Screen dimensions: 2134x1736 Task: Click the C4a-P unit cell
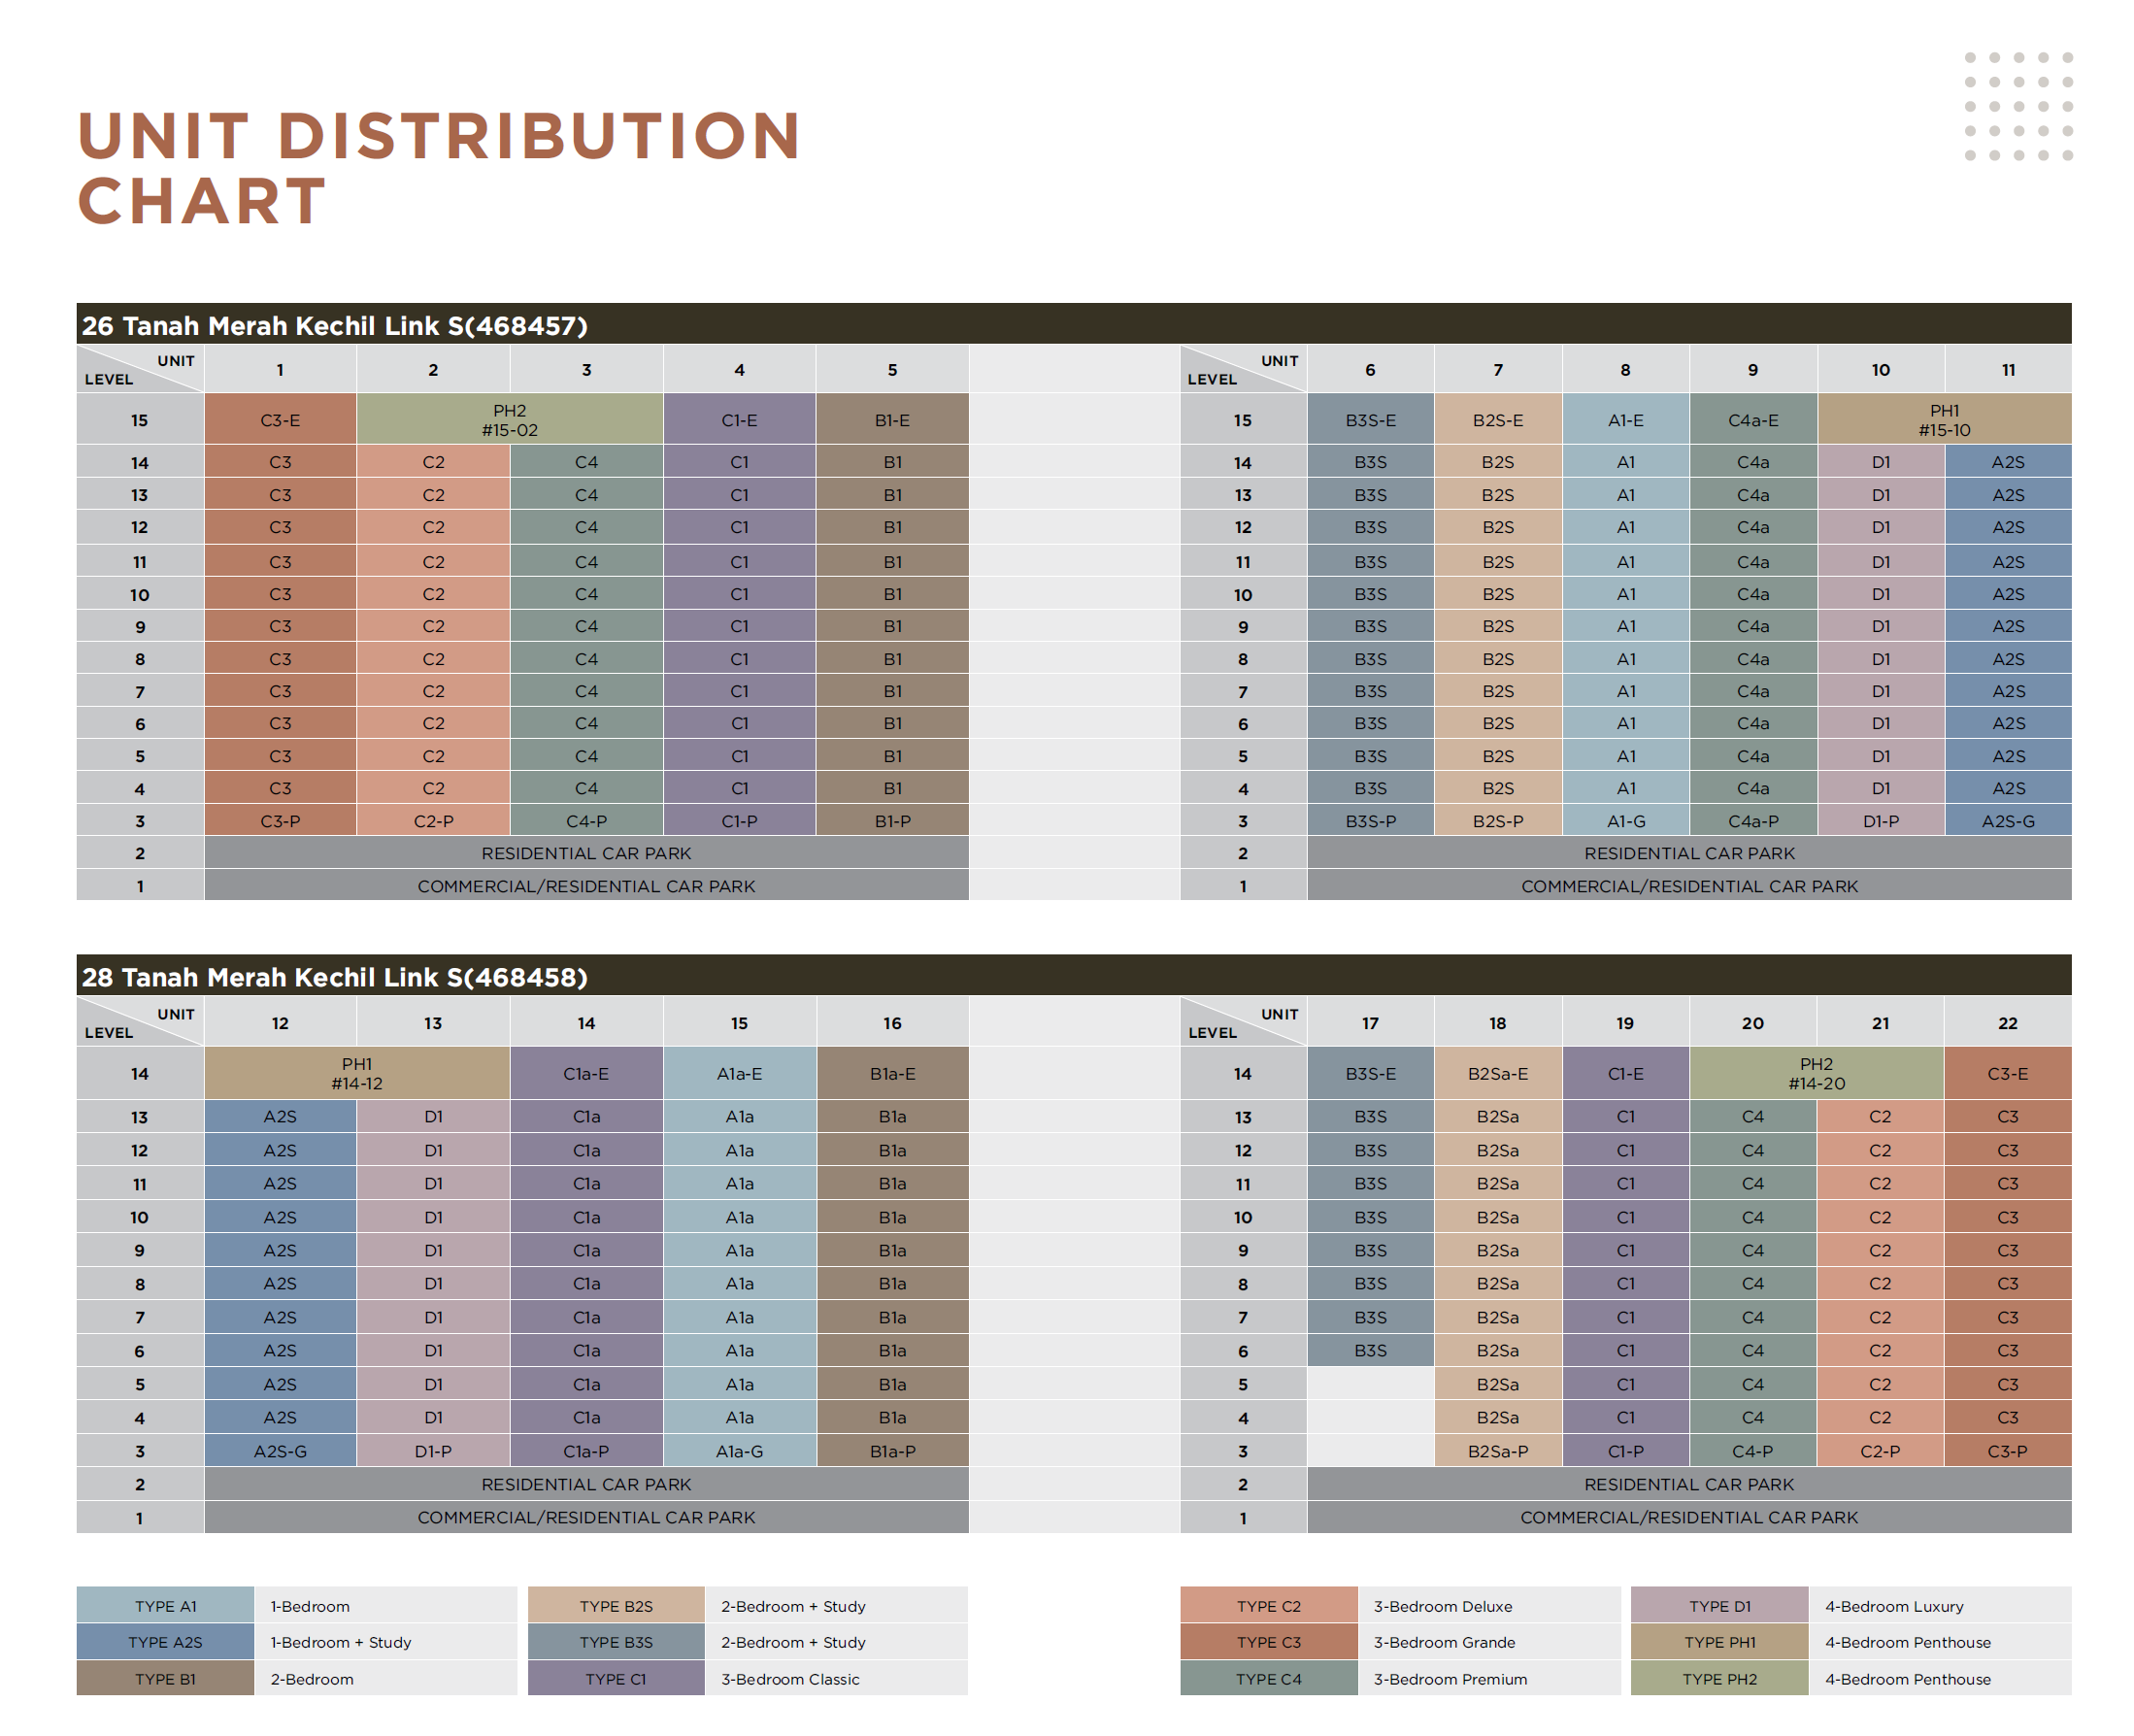point(1752,821)
